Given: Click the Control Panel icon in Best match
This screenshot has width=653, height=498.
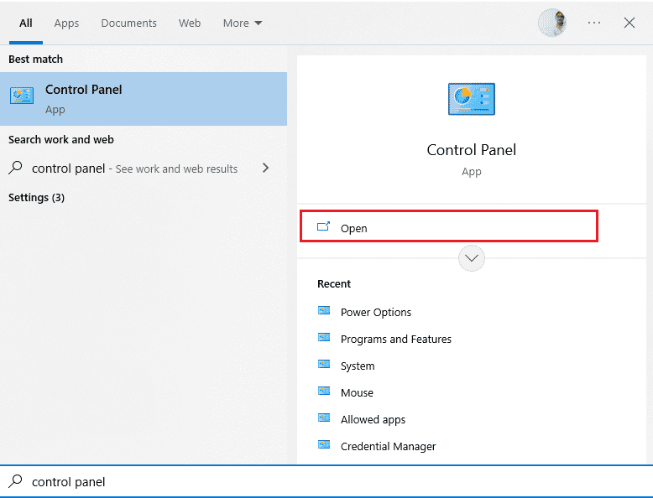Looking at the screenshot, I should pos(22,96).
